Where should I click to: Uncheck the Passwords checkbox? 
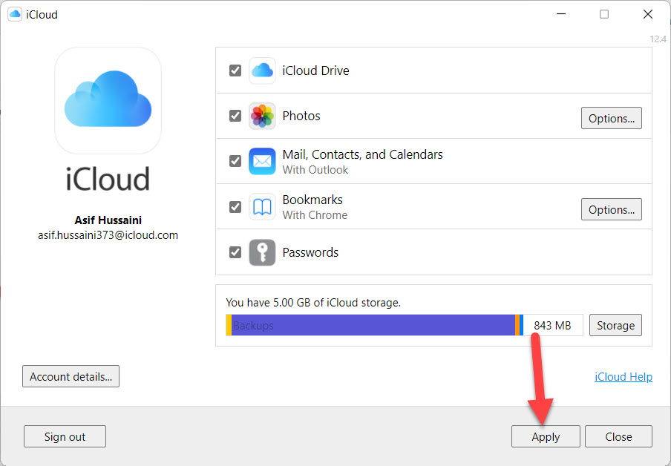235,252
